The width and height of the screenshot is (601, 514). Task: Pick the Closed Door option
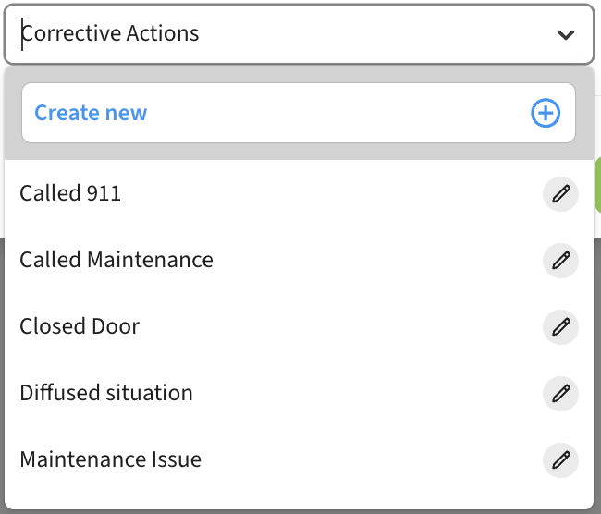(80, 326)
